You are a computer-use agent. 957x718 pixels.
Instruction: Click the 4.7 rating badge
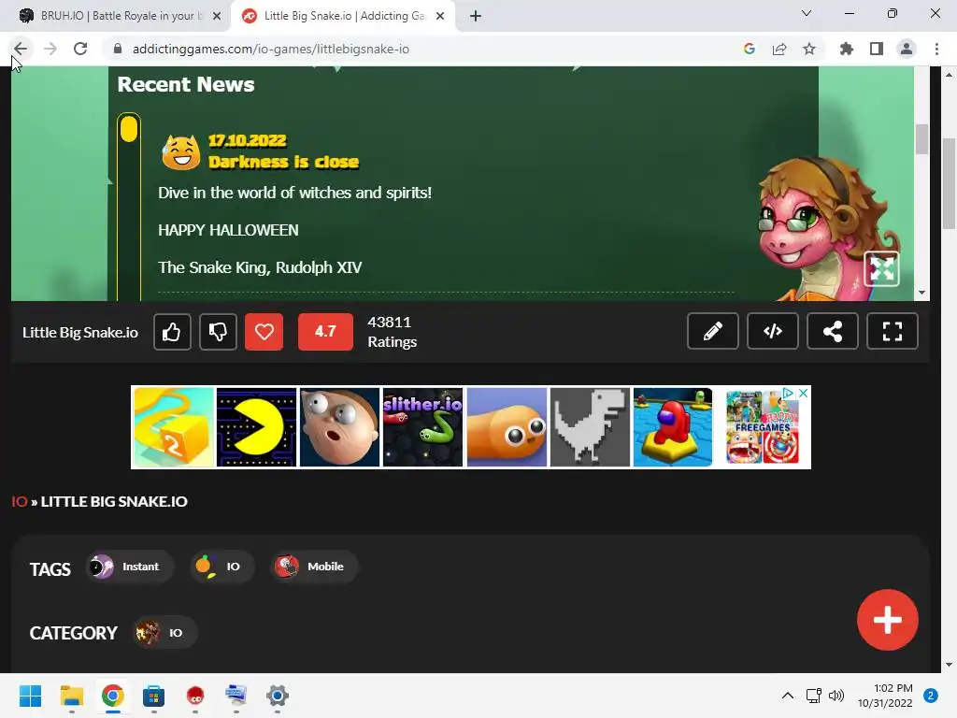325,332
